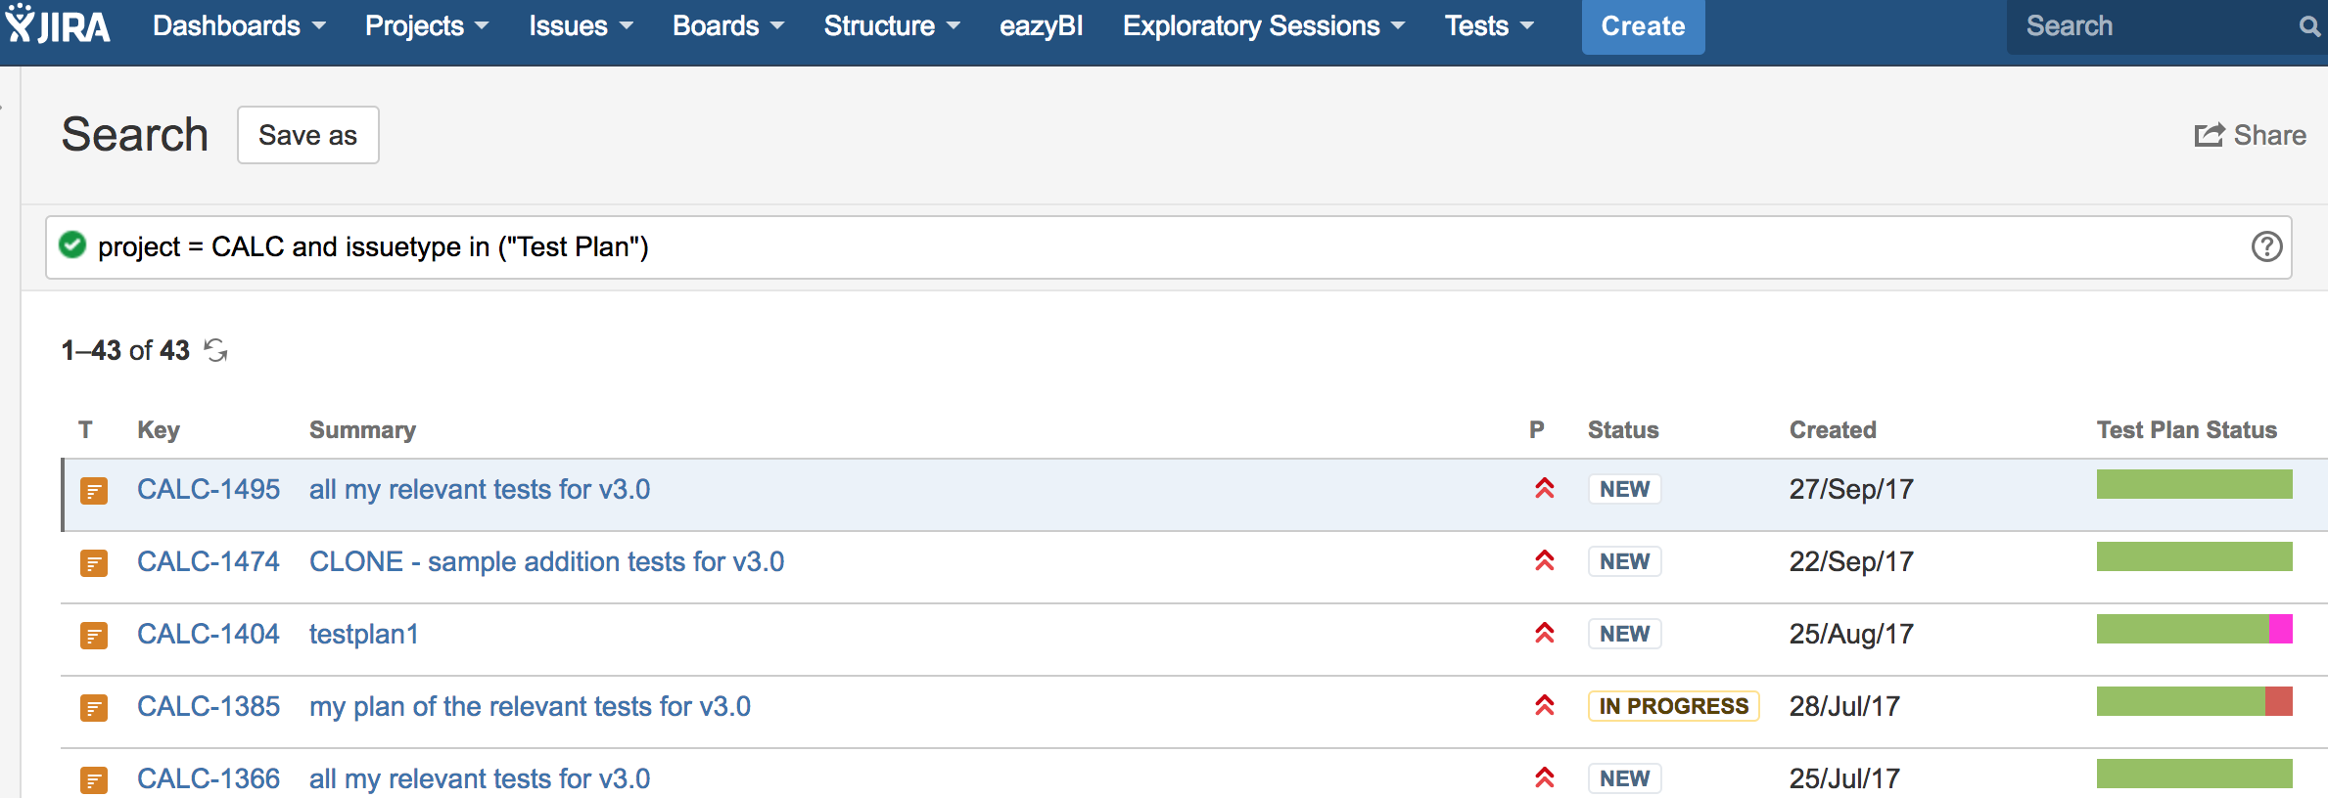The height and width of the screenshot is (798, 2328).
Task: Open the Issues menu
Action: click(581, 25)
